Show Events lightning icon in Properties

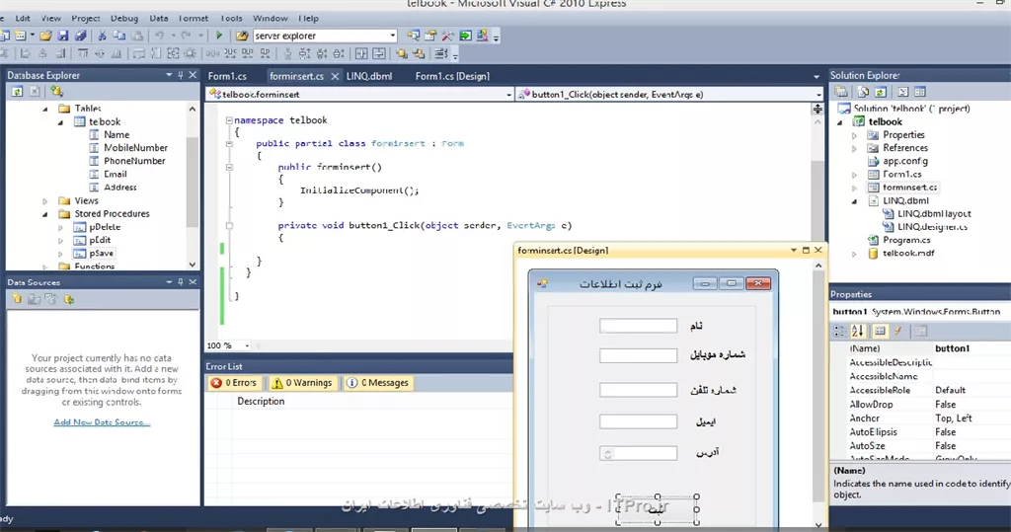[x=897, y=331]
